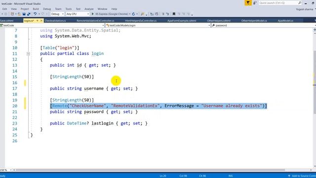Open the Tools menu
316x178 pixels.
coord(68,9)
